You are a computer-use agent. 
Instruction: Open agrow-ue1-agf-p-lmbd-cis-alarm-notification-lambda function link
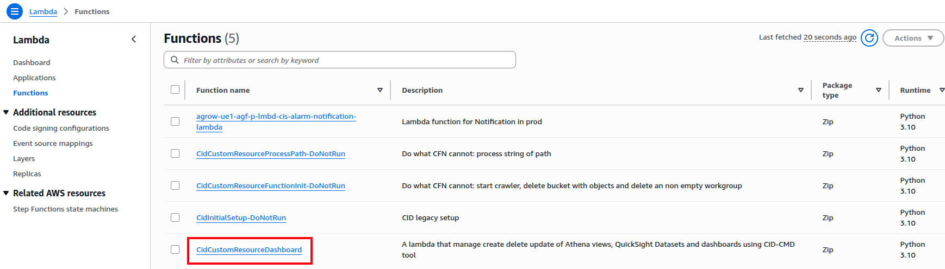[276, 121]
